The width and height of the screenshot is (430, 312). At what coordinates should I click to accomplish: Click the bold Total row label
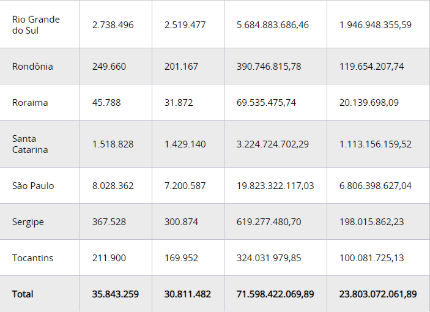pos(23,294)
